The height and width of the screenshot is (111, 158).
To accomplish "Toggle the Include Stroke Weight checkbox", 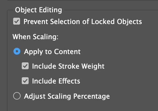I will [25, 66].
